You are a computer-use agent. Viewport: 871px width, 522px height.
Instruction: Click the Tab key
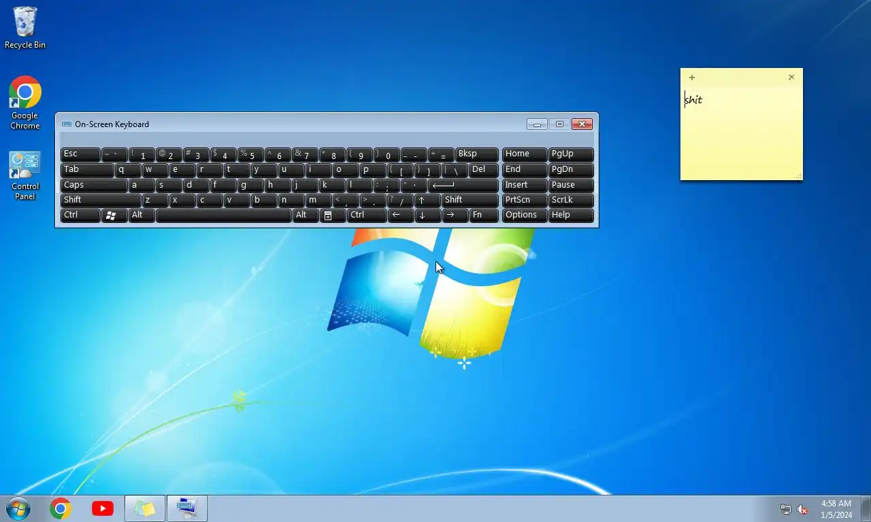coord(87,170)
